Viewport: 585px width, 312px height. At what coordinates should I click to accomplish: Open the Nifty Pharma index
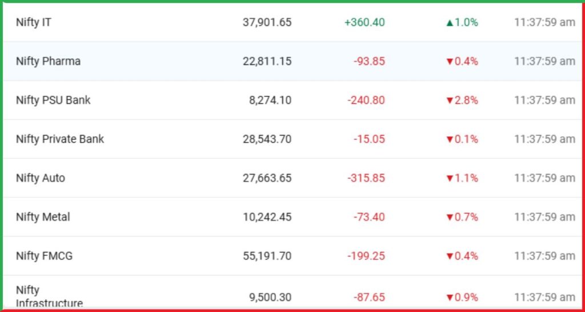48,61
